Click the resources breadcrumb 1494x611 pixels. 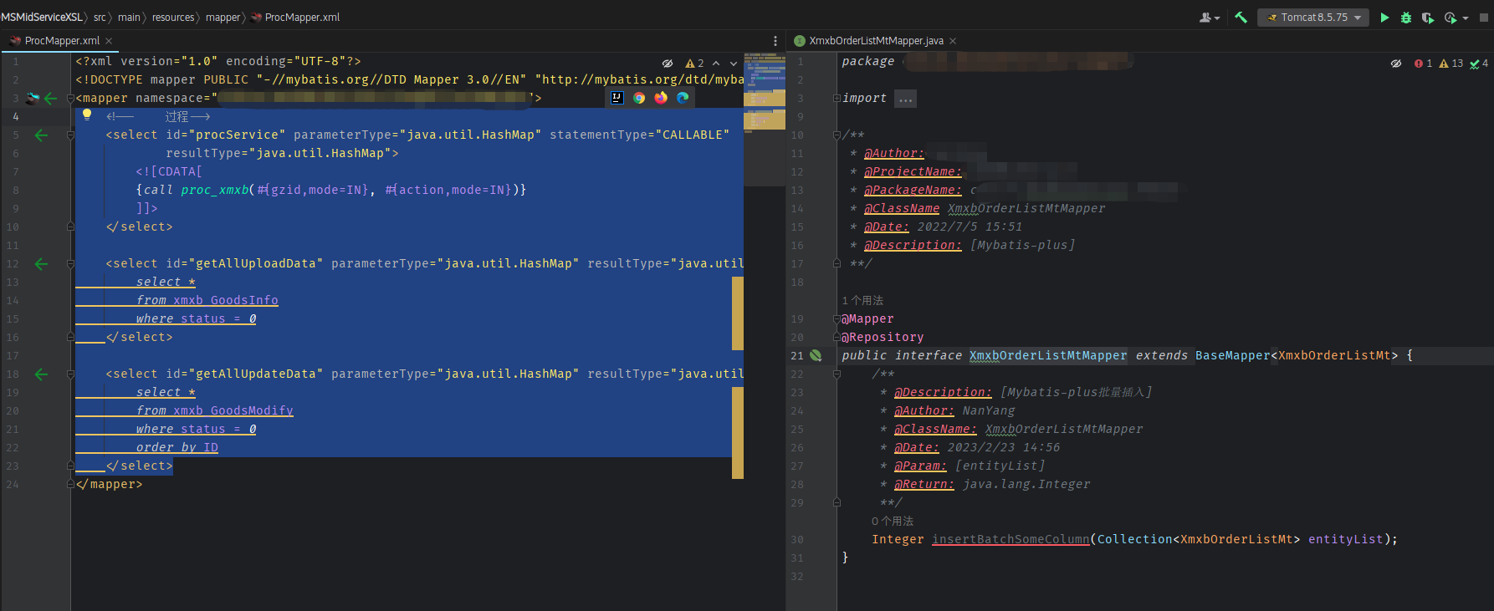point(173,17)
